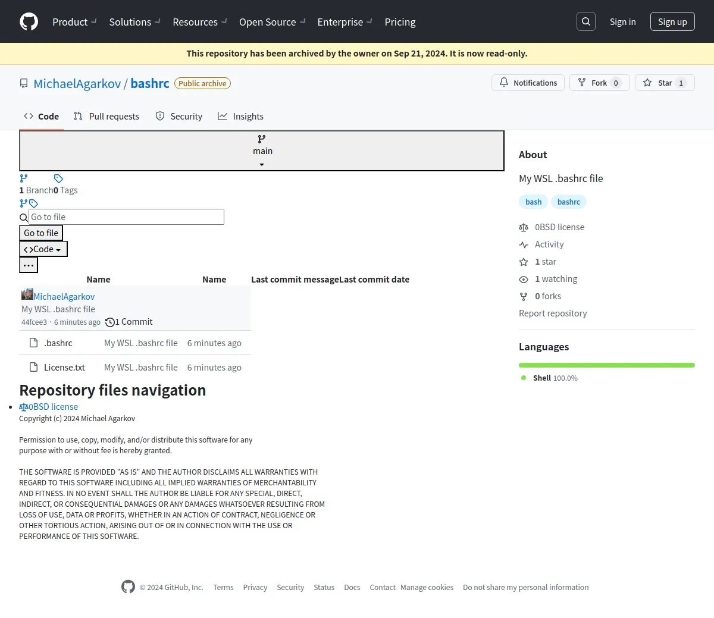
Task: Click the eye icon beside 1 watching
Action: pyautogui.click(x=524, y=279)
